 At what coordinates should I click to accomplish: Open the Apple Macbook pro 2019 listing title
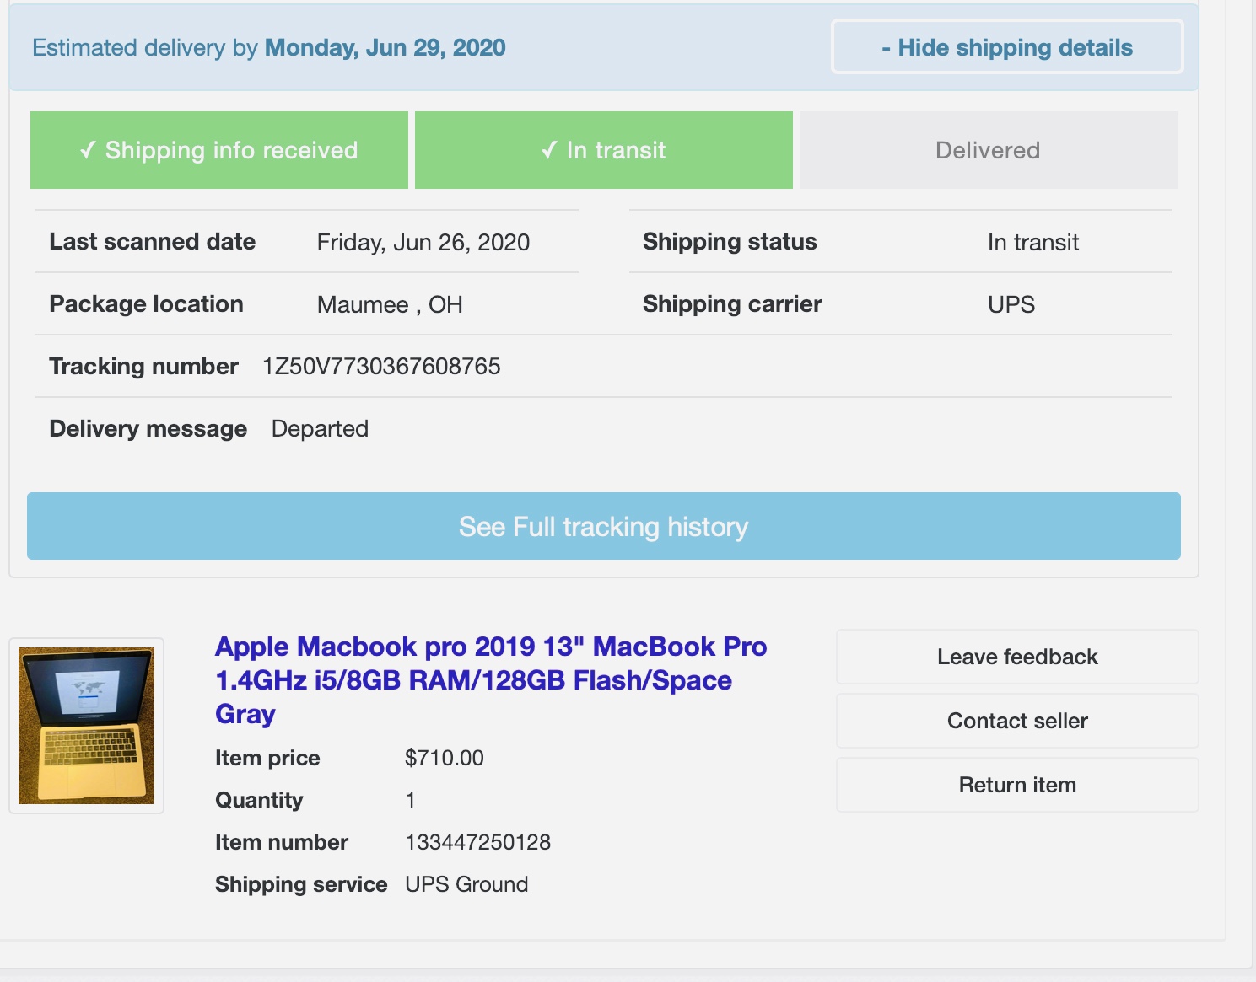[490, 680]
